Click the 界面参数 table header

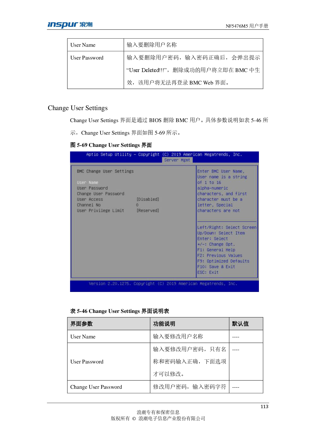point(82,324)
